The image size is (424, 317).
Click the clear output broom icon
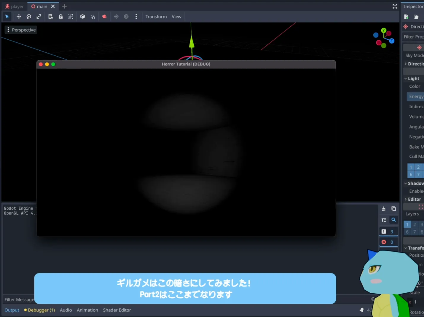(384, 209)
